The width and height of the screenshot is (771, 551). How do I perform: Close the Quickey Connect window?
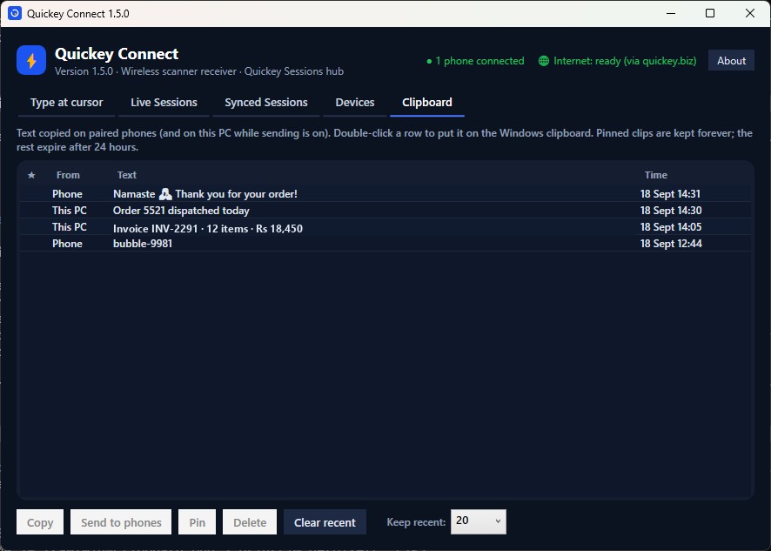[750, 13]
